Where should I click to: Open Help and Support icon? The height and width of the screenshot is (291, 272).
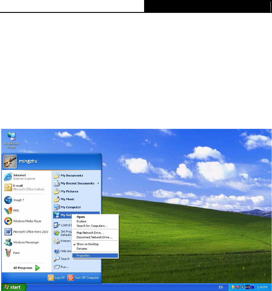56,251
